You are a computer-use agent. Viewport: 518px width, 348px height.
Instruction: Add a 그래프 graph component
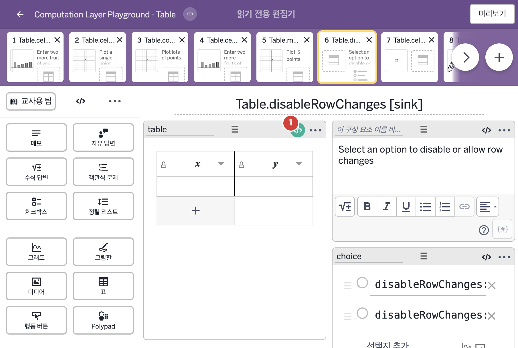pos(36,252)
